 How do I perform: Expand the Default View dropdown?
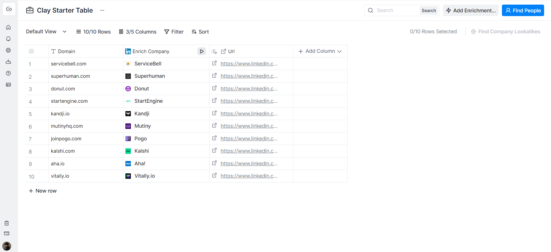click(x=46, y=32)
